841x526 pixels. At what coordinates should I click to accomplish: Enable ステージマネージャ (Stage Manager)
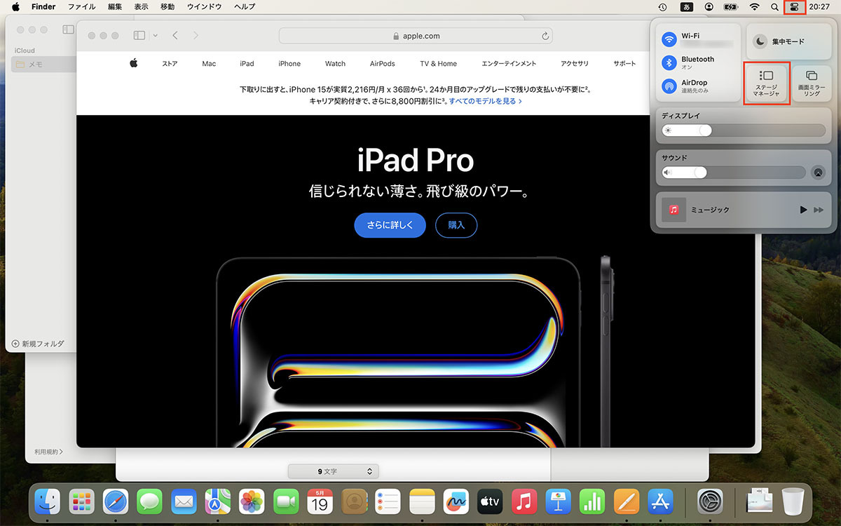click(x=766, y=83)
